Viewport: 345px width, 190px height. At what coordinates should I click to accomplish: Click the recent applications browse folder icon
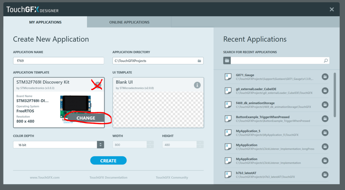tap(227, 60)
